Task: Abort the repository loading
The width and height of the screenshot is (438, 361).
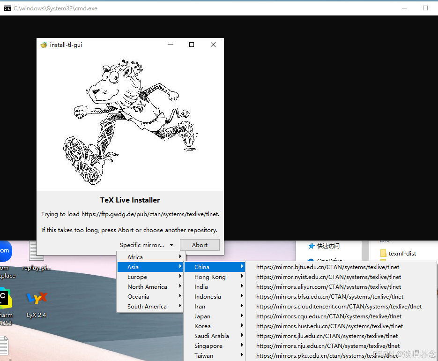Action: click(200, 245)
